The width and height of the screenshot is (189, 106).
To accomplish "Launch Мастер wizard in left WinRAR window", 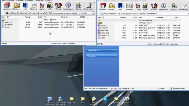I will tap(58, 6).
